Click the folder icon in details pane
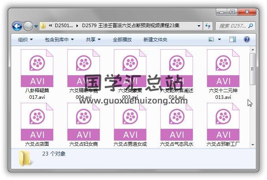267x180 pixels. [25, 158]
